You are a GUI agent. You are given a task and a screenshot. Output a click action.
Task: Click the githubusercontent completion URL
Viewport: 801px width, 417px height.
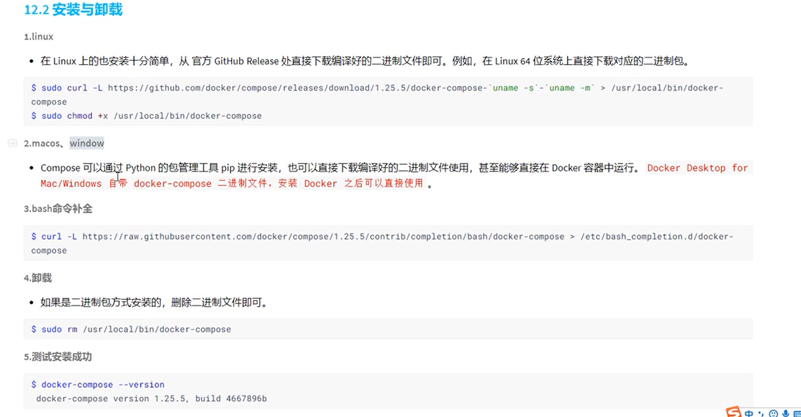coord(323,237)
